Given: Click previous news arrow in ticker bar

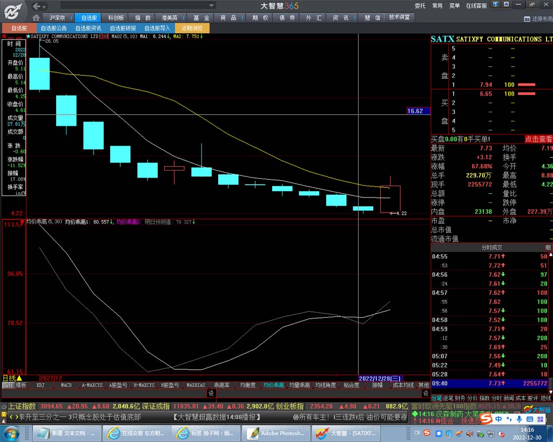Looking at the screenshot, I should pyautogui.click(x=11, y=417).
